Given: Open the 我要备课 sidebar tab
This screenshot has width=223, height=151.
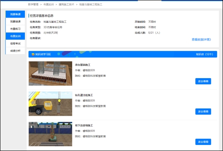Looking at the screenshot, I should [x=15, y=14].
